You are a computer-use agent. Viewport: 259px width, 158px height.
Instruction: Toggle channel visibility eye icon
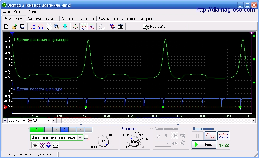pyautogui.click(x=35, y=145)
